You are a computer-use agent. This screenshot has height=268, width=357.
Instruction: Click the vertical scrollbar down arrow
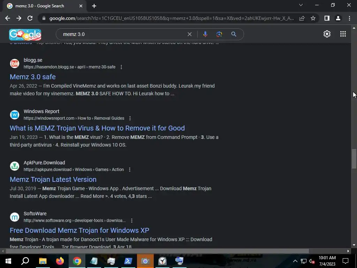pos(354,245)
